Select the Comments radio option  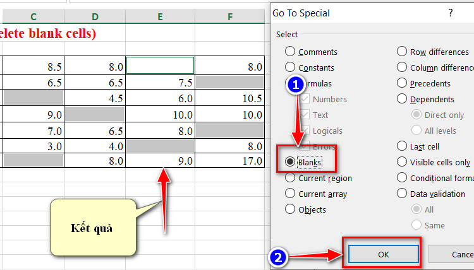(x=290, y=52)
